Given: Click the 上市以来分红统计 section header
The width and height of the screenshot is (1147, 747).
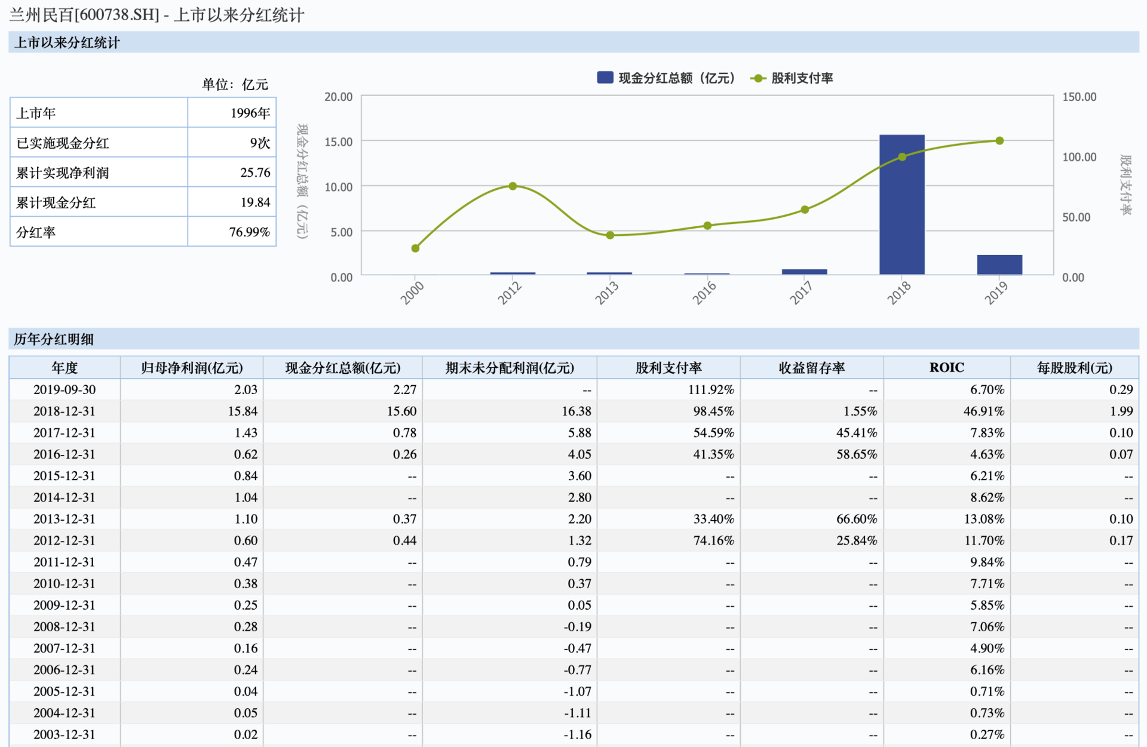Looking at the screenshot, I should click(x=67, y=42).
